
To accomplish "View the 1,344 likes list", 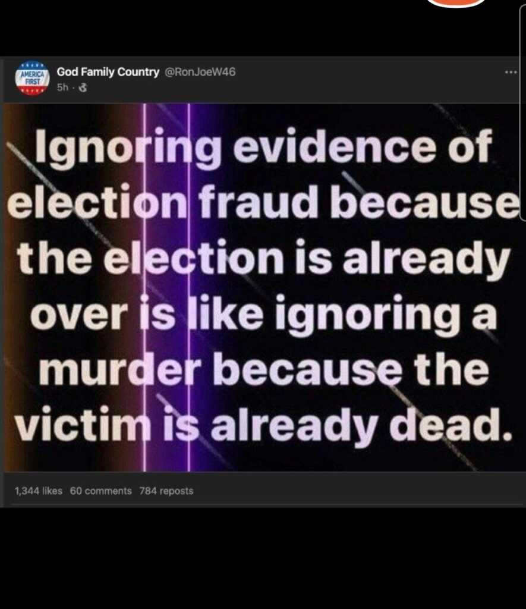I will click(39, 491).
